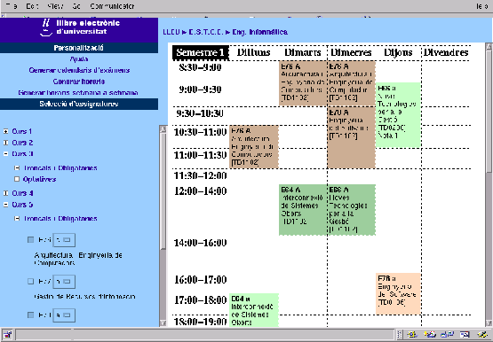Click the Curs 5 label link

22,205
